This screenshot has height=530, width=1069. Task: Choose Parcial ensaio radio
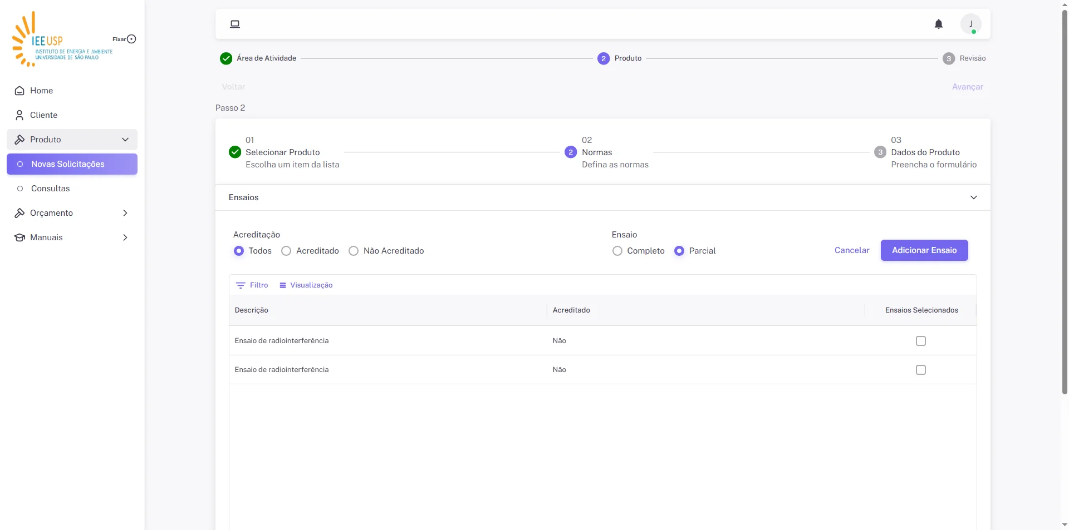679,251
